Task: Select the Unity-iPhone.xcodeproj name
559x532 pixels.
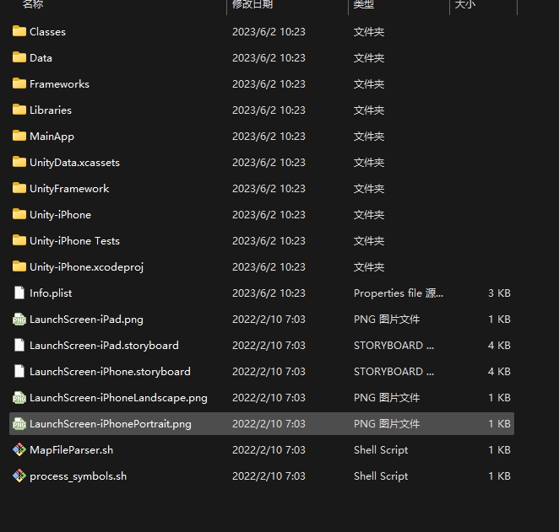Action: [86, 267]
